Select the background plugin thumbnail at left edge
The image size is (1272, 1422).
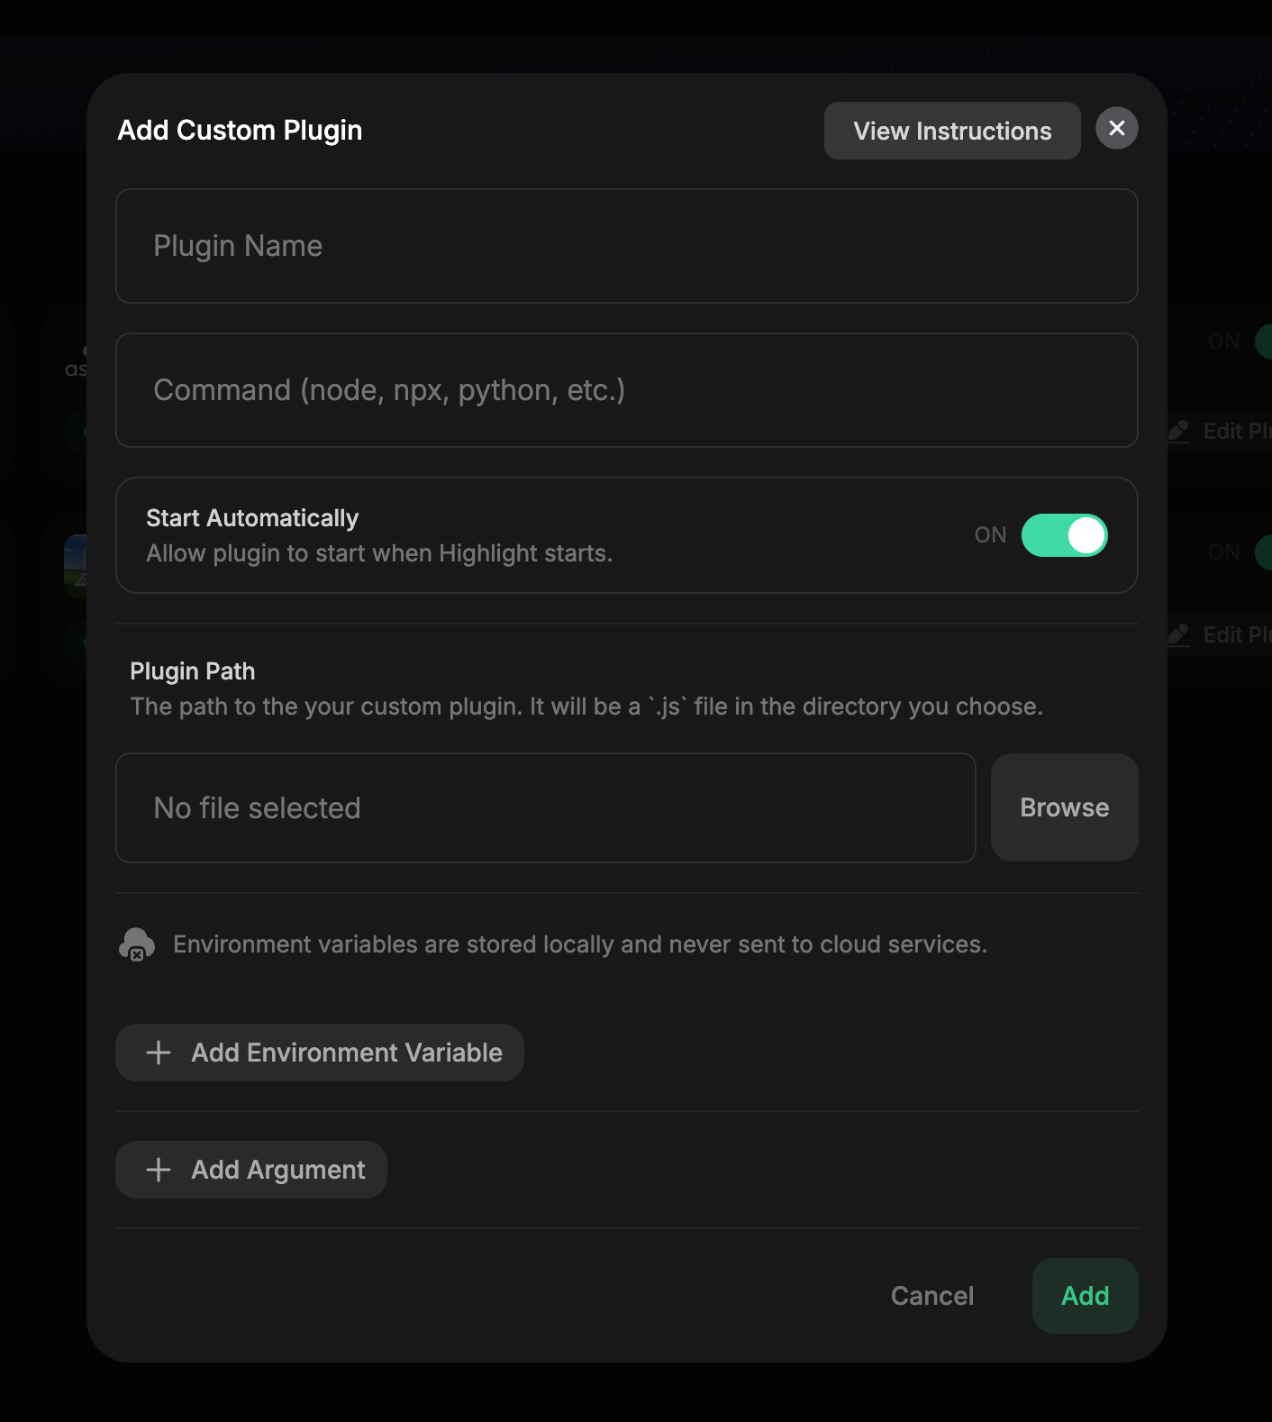click(x=76, y=566)
